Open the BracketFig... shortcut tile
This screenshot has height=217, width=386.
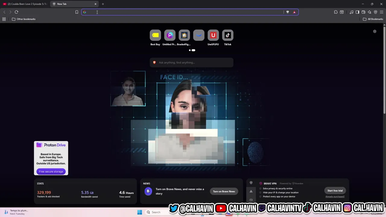pyautogui.click(x=184, y=35)
